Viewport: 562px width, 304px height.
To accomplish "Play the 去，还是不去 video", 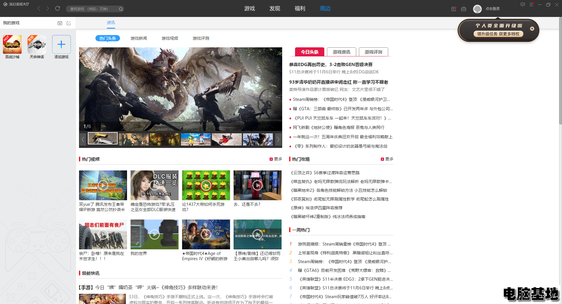I will [x=258, y=185].
